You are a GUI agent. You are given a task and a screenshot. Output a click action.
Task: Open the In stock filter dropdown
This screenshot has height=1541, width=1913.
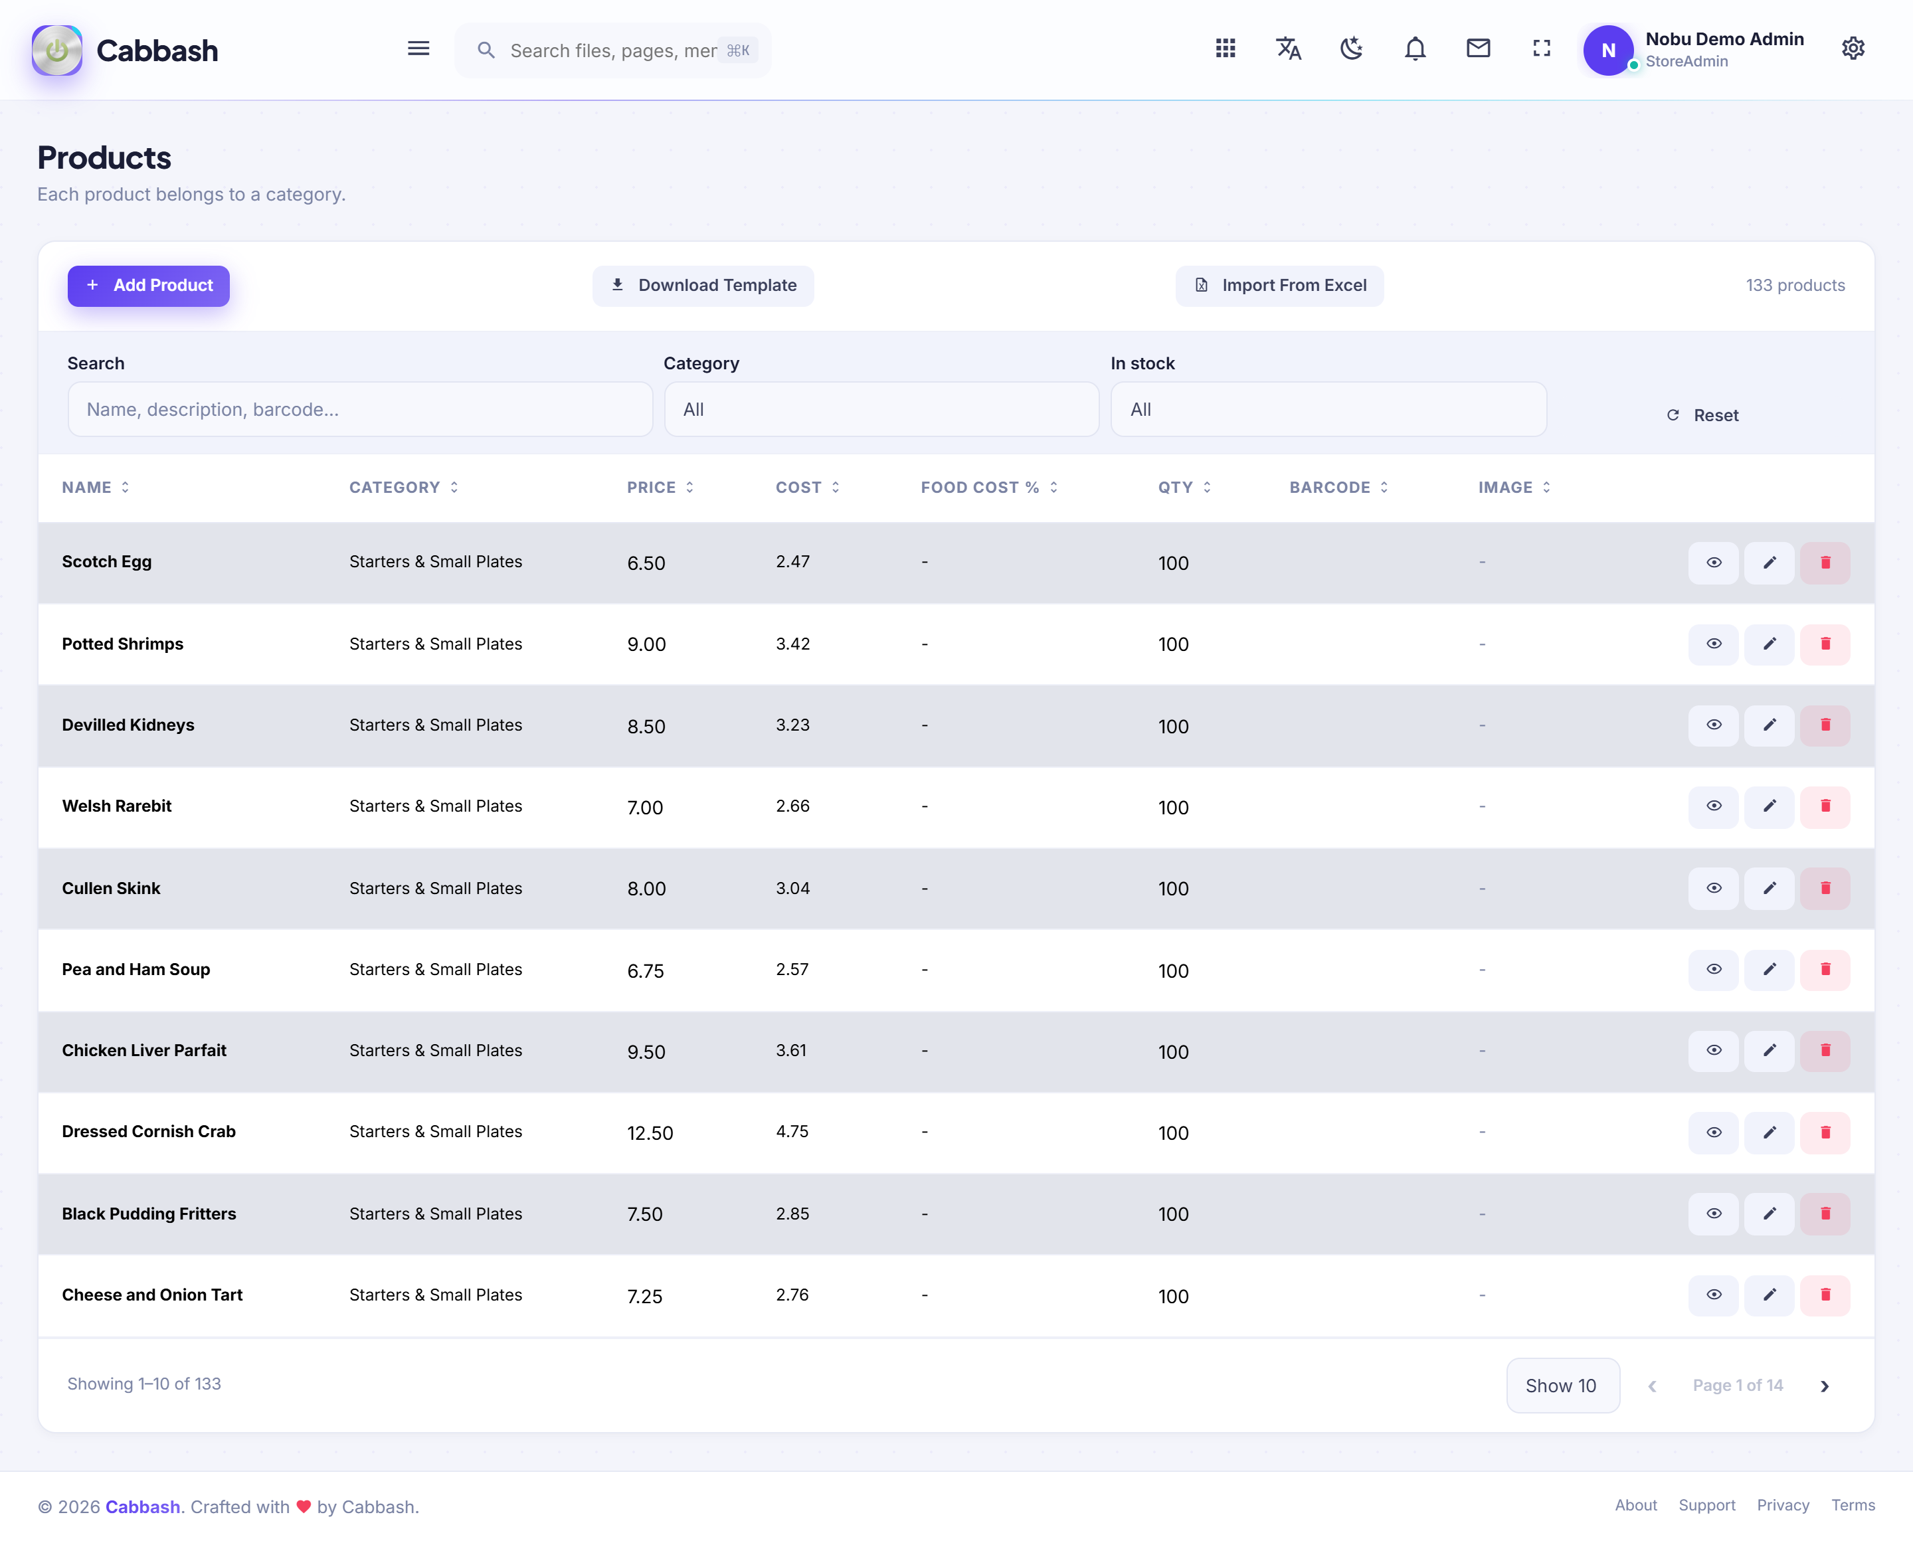click(1328, 409)
